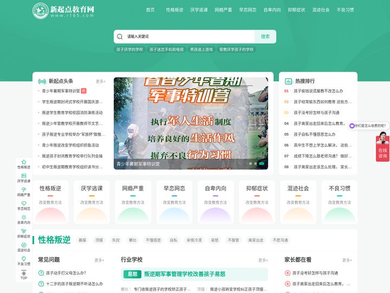Viewport: 390px width, 293px height.
Task: Open article 叛逆期军事管理学校改善孩子易怒
Action: (185, 274)
